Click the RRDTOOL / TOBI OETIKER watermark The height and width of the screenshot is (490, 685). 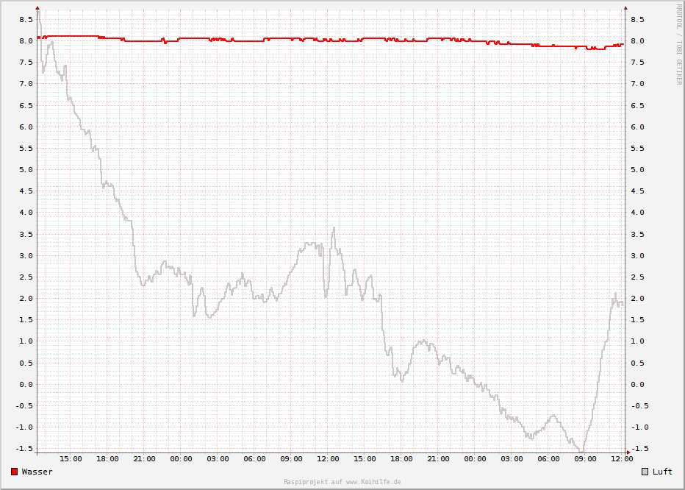click(678, 43)
